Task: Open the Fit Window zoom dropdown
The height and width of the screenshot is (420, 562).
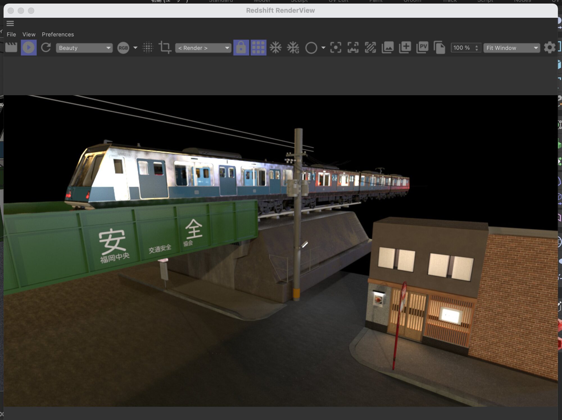Action: (511, 48)
